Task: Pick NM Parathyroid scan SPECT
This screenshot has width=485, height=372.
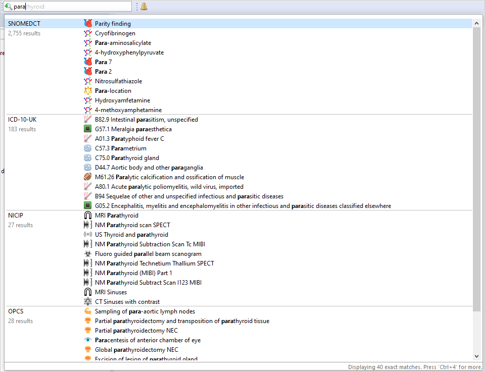Action: click(132, 225)
